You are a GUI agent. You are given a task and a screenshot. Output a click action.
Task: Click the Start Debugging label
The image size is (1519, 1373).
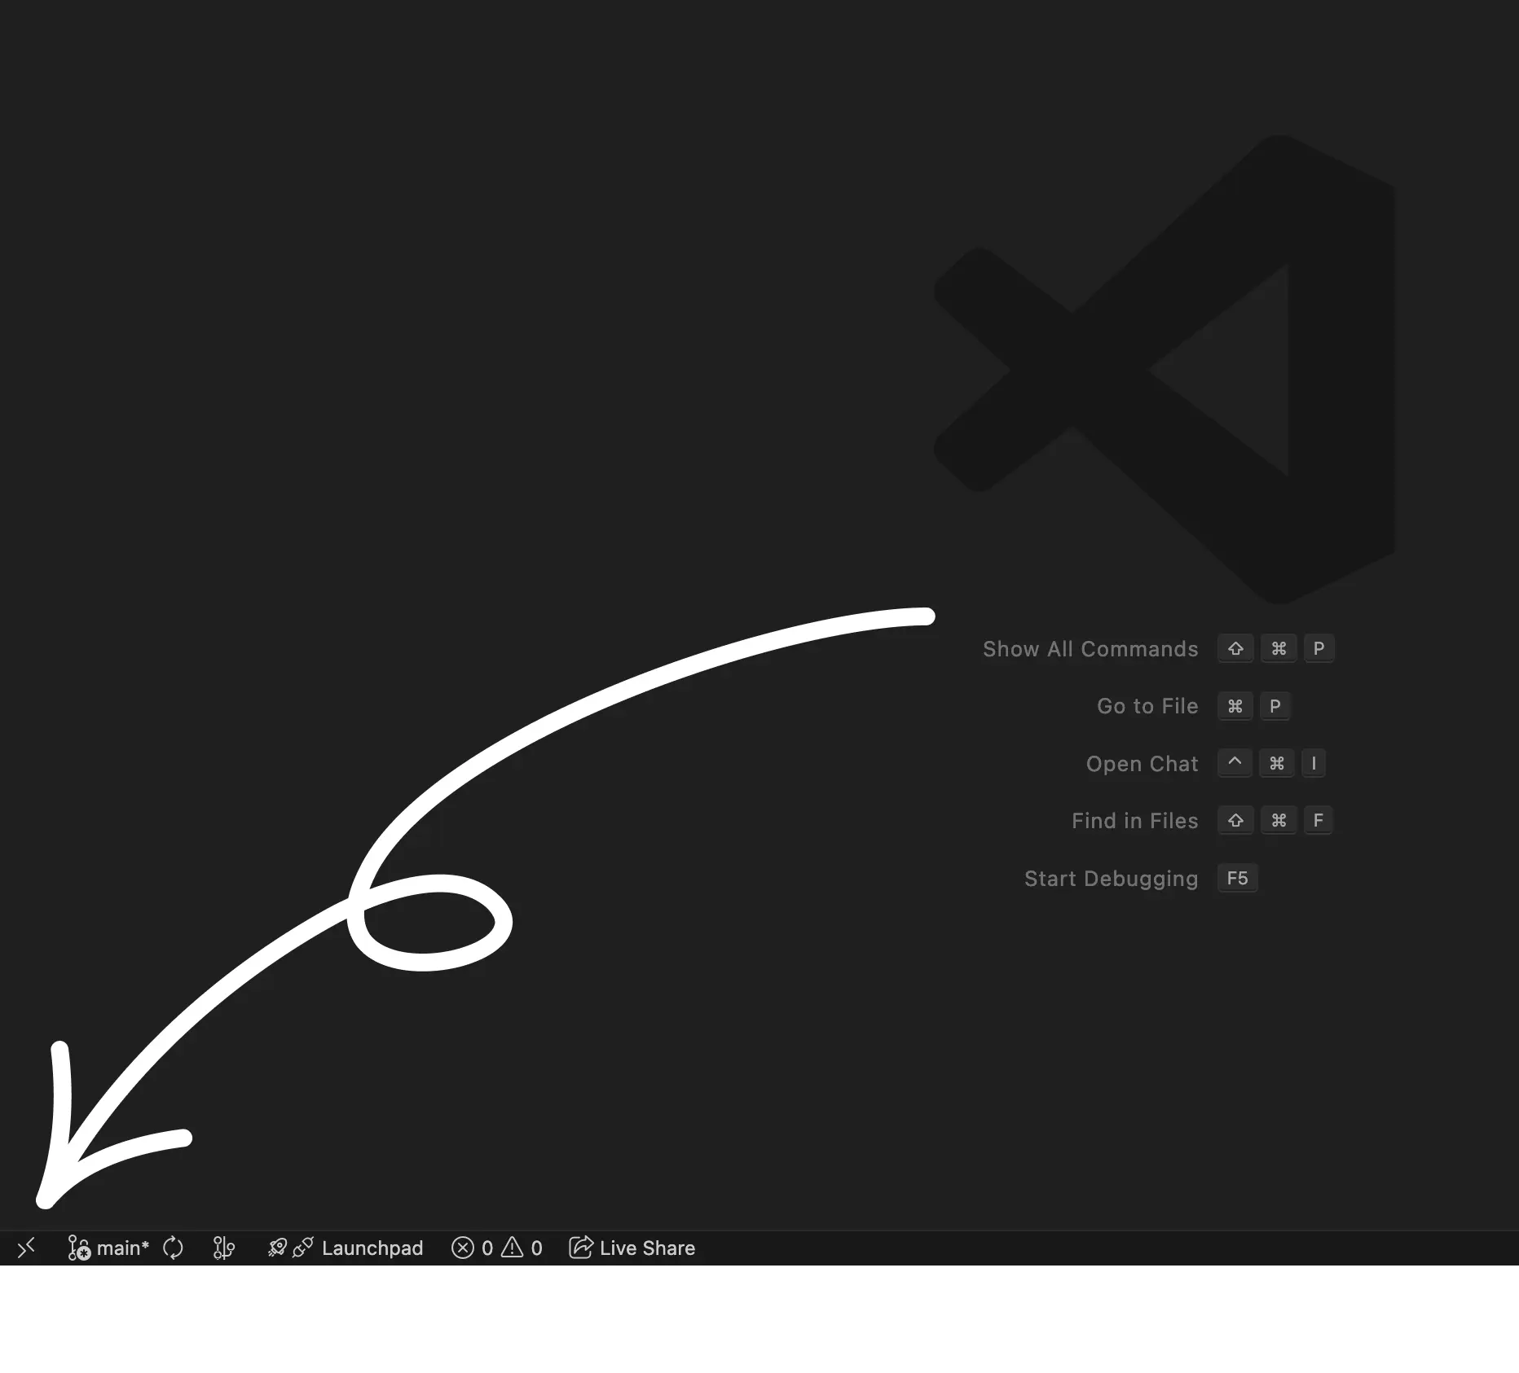[x=1111, y=879]
